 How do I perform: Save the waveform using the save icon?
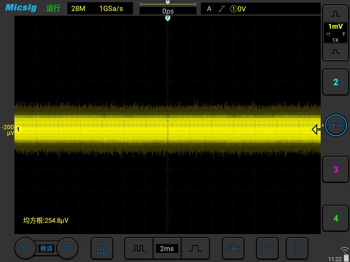[x=101, y=249]
